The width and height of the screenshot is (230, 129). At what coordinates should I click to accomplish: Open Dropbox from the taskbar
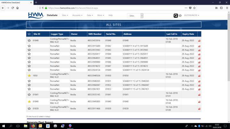(x=48, y=126)
